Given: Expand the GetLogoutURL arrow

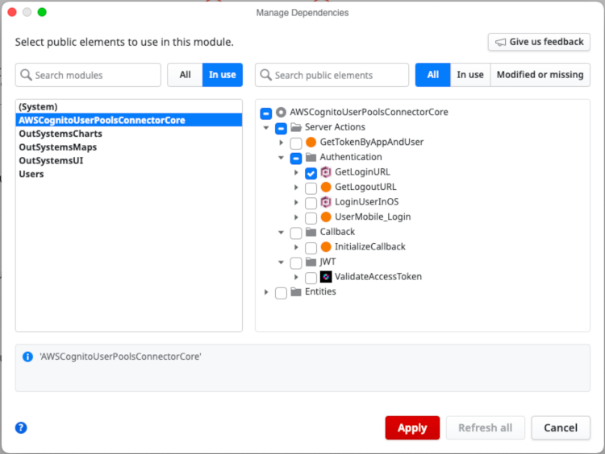Looking at the screenshot, I should click(x=296, y=187).
